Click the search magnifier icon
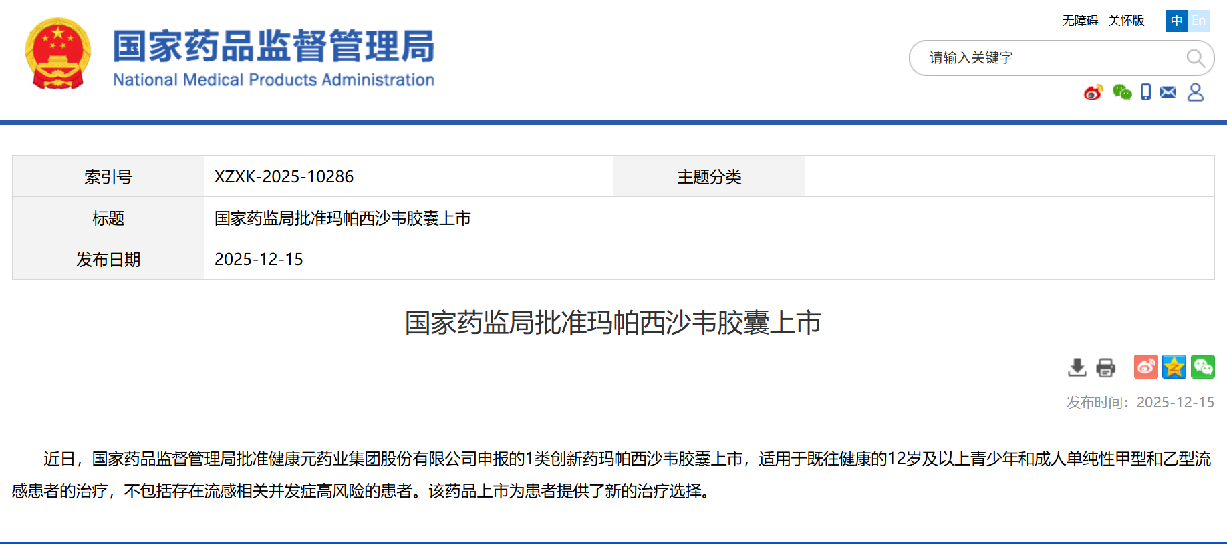Viewport: 1227px width, 555px height. click(x=1196, y=59)
